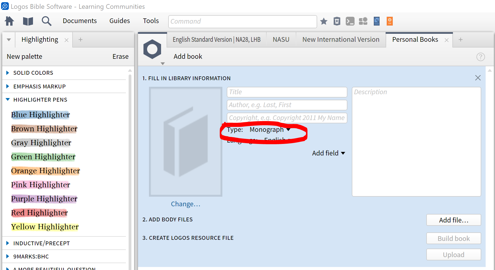Add new tab in left panel

click(x=81, y=40)
